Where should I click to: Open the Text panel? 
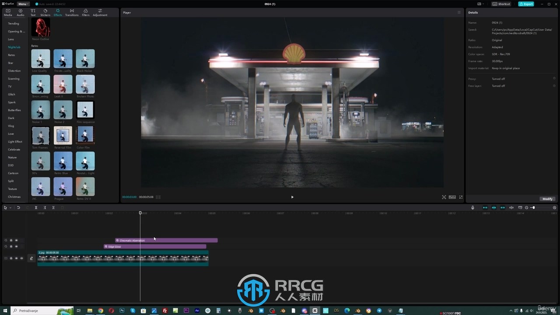33,12
